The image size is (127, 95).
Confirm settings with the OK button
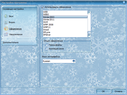[103, 91]
